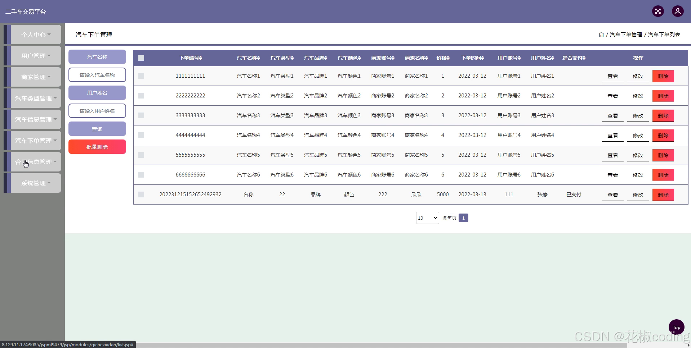
Task: Click the date cell 2022-03-13
Action: tap(472, 194)
